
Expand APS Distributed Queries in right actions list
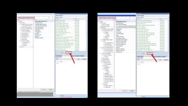(x=115, y=21)
